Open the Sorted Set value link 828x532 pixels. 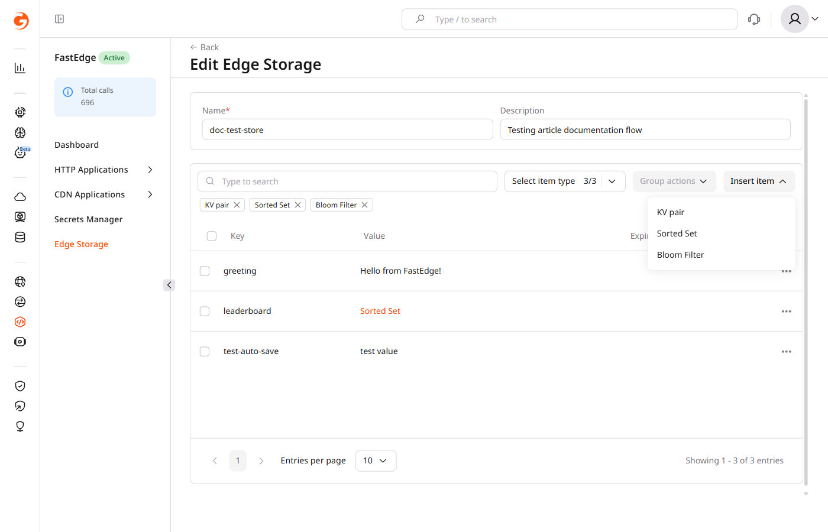pyautogui.click(x=380, y=311)
